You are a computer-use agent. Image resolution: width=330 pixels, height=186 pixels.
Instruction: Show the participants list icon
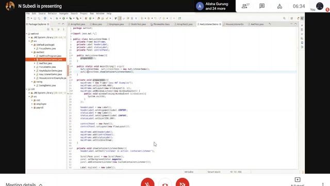click(245, 6)
